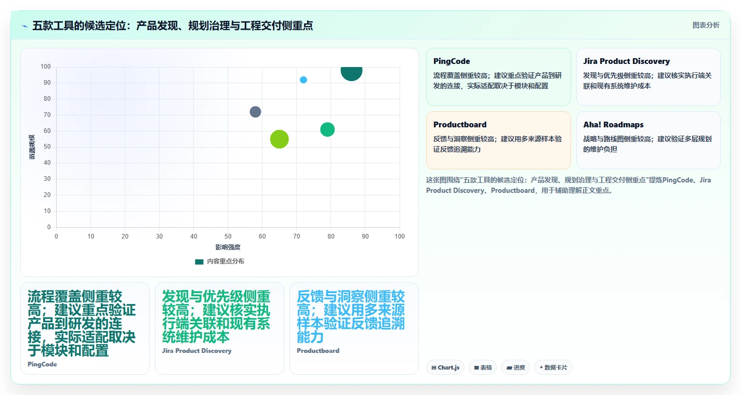The height and width of the screenshot is (395, 741).
Task: Click the page title 五款工具的候选定位
Action: (173, 25)
